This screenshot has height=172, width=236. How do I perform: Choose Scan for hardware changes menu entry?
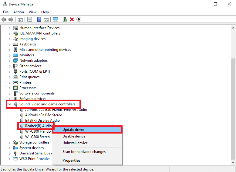[87, 152]
